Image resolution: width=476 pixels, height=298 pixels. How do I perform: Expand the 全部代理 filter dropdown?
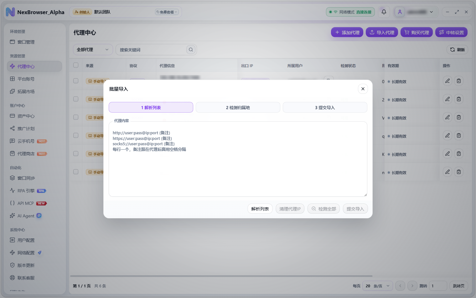(93, 50)
